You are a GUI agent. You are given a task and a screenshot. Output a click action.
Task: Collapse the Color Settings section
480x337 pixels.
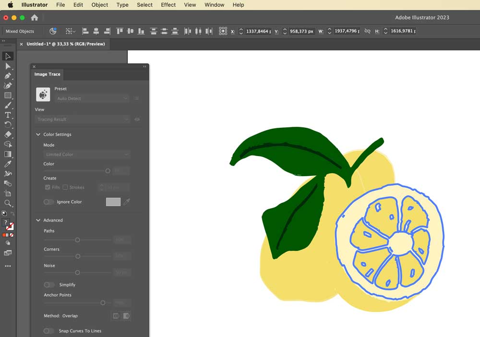pyautogui.click(x=38, y=135)
